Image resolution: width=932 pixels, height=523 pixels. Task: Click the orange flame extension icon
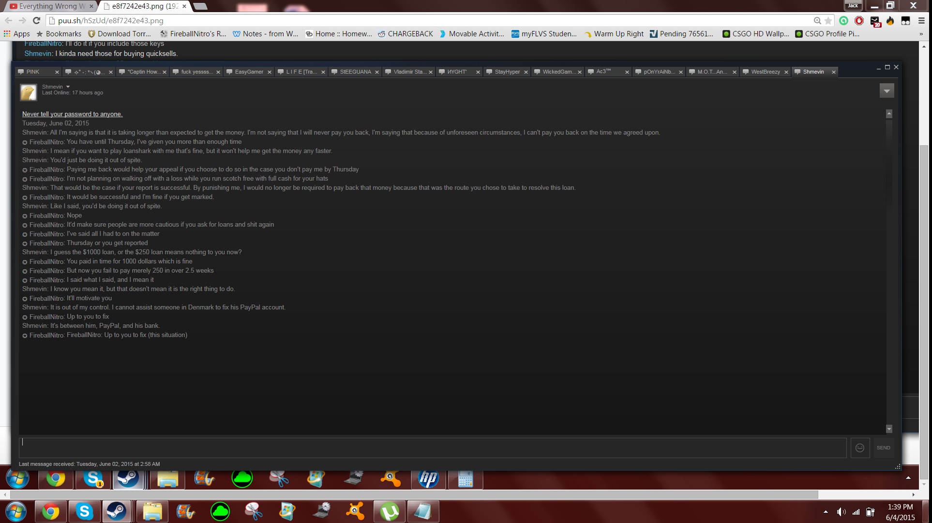[890, 20]
